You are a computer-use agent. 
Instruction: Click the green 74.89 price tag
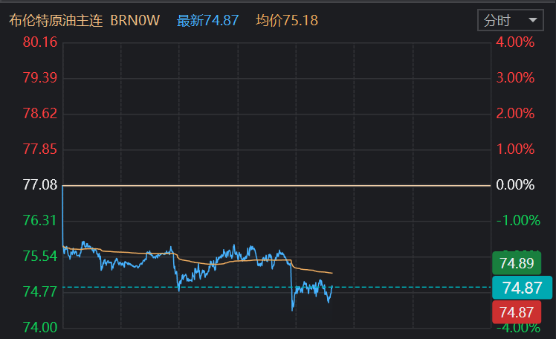tap(517, 263)
